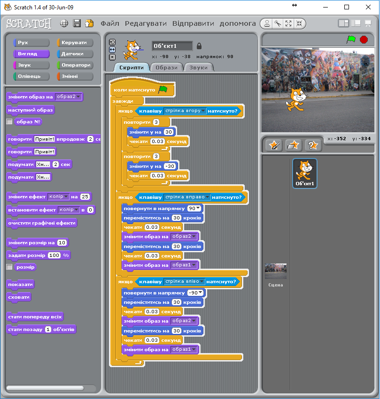Open the language globe selector

pyautogui.click(x=64, y=23)
